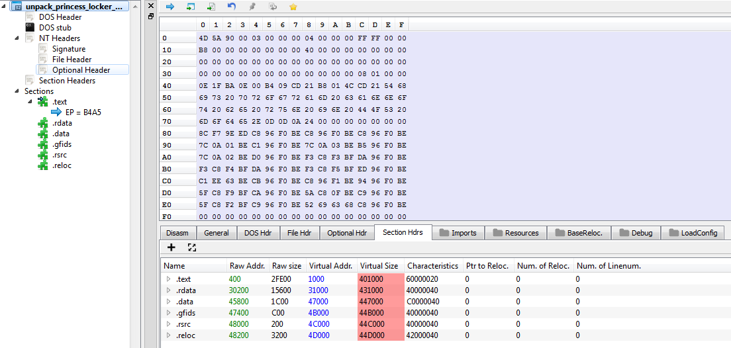Undock the panel using the float icon
Screen dimensions: 731x348
(150, 17)
